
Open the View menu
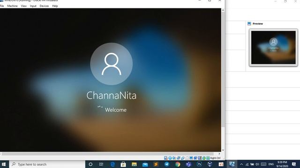pos(24,6)
